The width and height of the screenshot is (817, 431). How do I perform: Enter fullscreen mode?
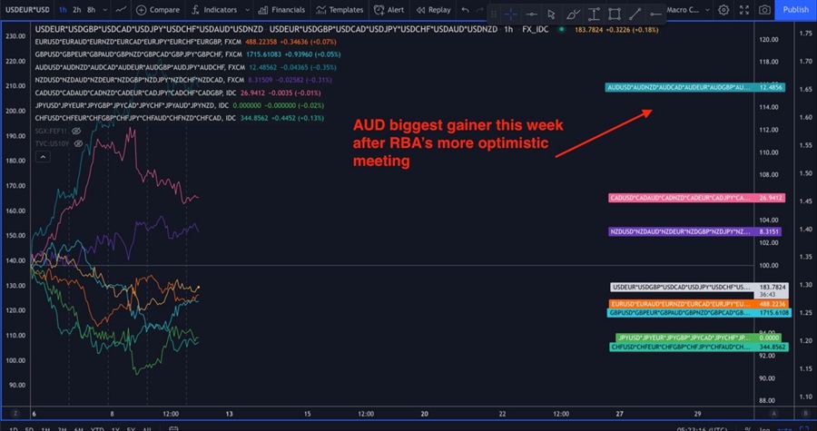click(x=743, y=10)
